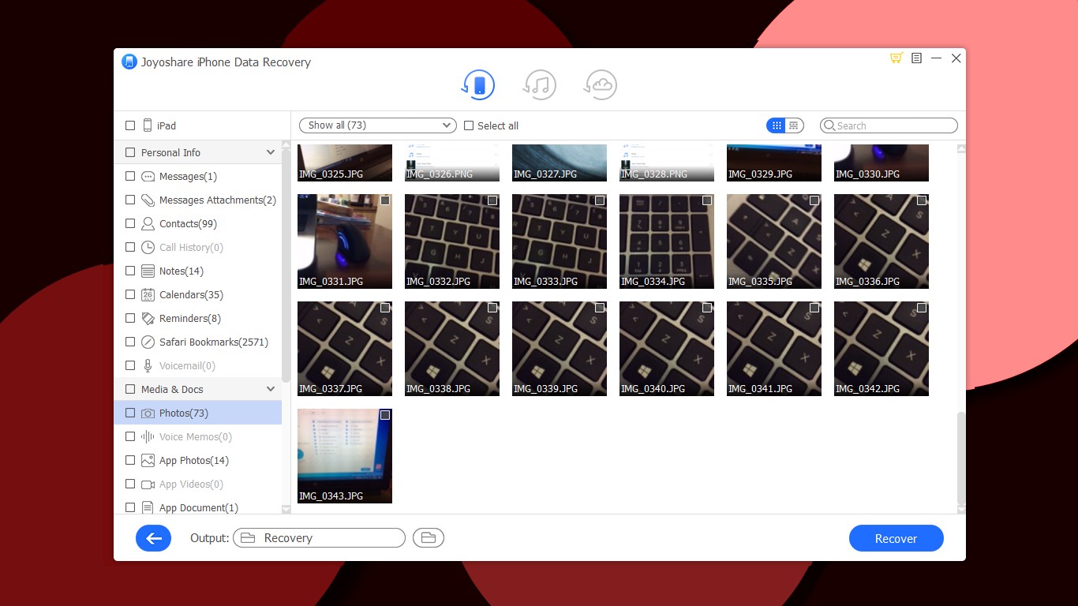Open thumbnail IMG_0340.JPG
The image size is (1078, 606).
667,349
